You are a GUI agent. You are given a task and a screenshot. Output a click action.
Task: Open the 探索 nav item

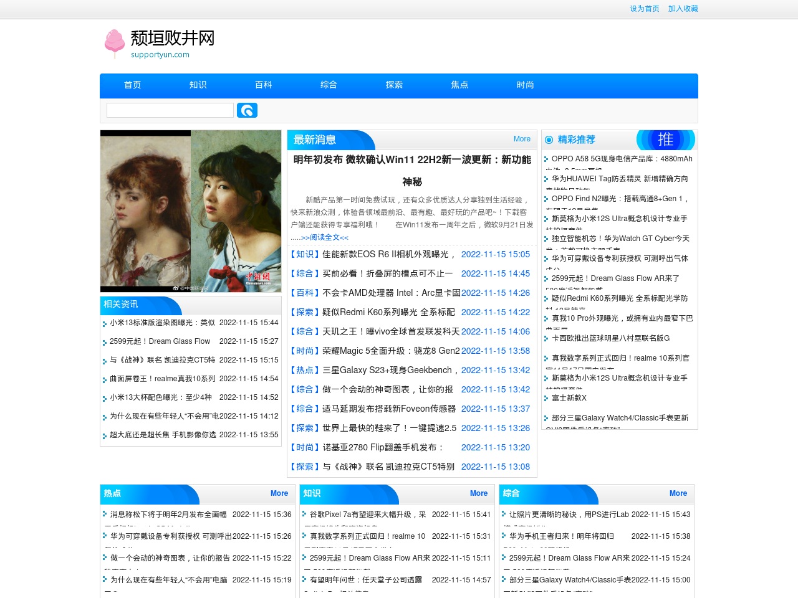point(394,85)
